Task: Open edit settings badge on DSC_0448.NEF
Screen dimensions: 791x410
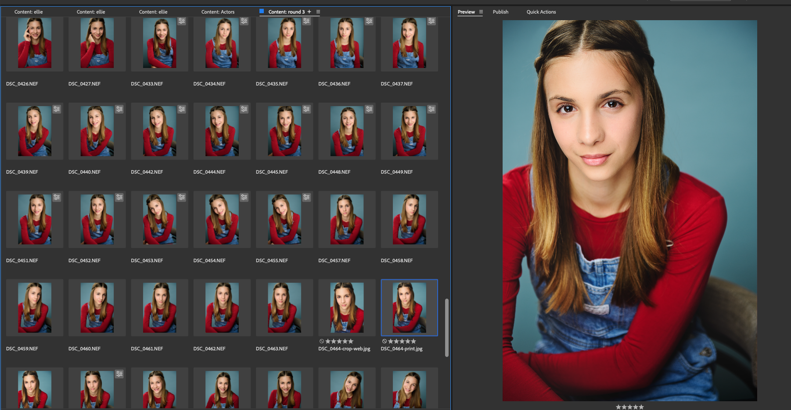Action: [369, 109]
